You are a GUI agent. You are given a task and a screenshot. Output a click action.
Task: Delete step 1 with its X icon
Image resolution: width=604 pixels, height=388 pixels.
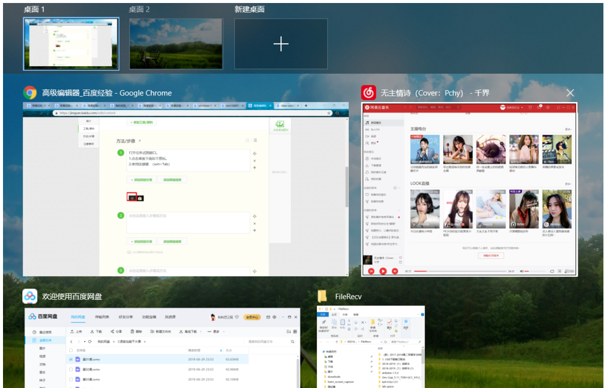[255, 161]
